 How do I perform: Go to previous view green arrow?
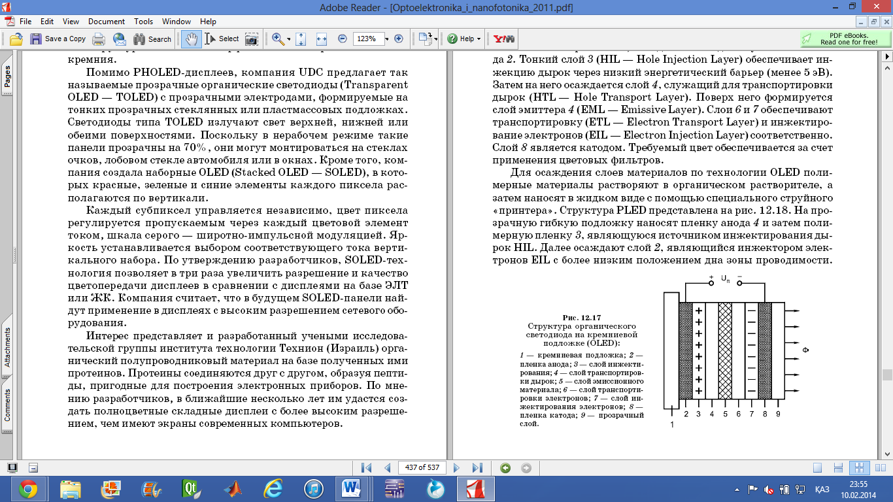505,468
